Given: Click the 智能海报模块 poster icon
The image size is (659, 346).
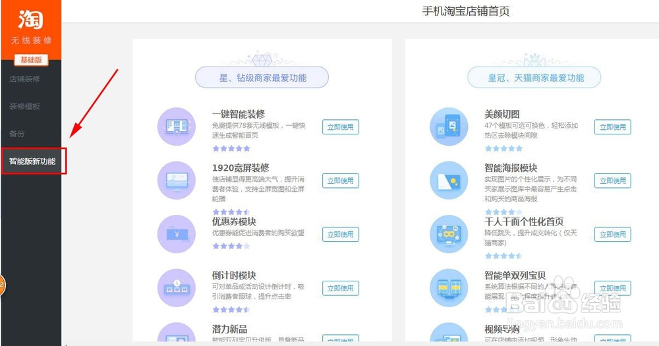Looking at the screenshot, I should click(x=449, y=181).
